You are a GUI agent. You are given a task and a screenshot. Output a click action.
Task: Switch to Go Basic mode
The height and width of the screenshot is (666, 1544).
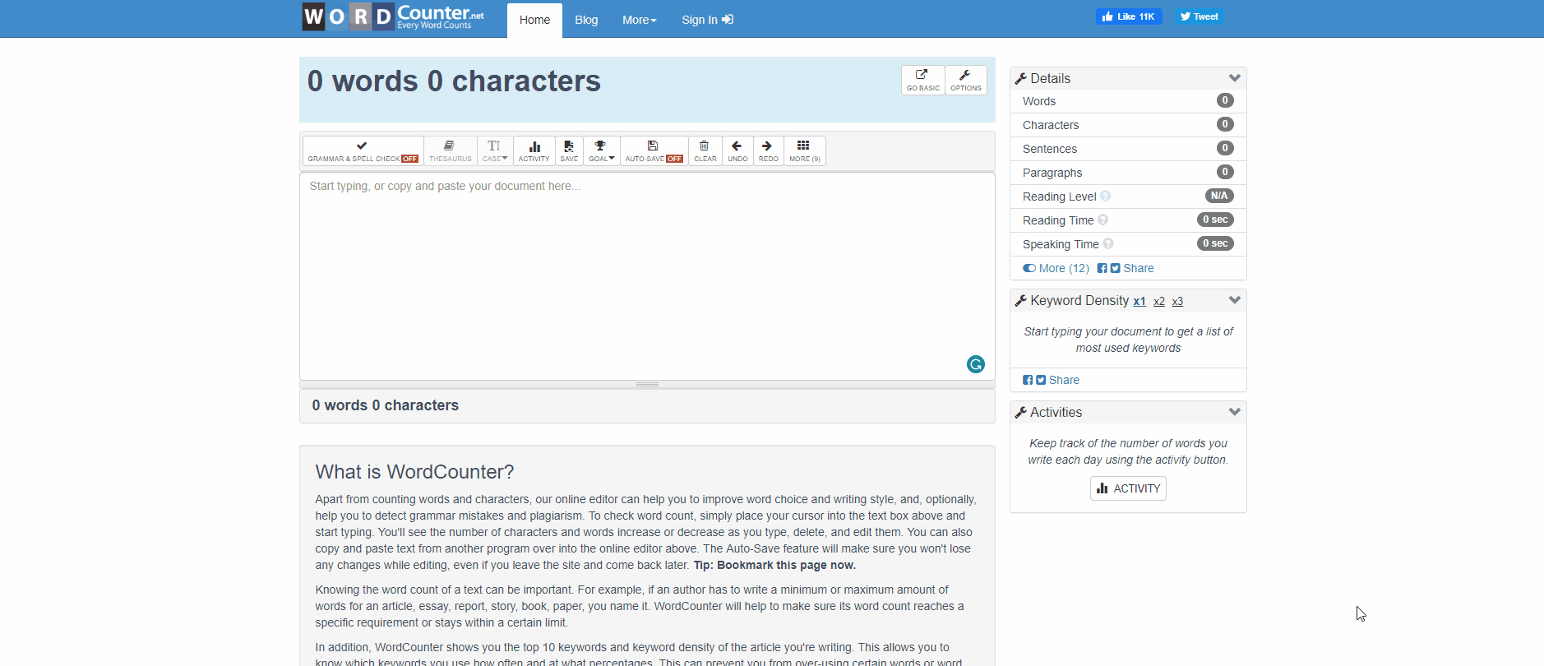tap(923, 81)
